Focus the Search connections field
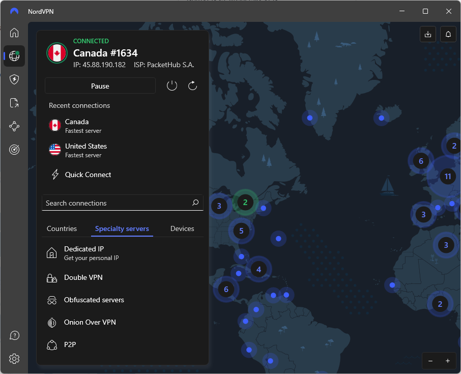 (x=123, y=203)
